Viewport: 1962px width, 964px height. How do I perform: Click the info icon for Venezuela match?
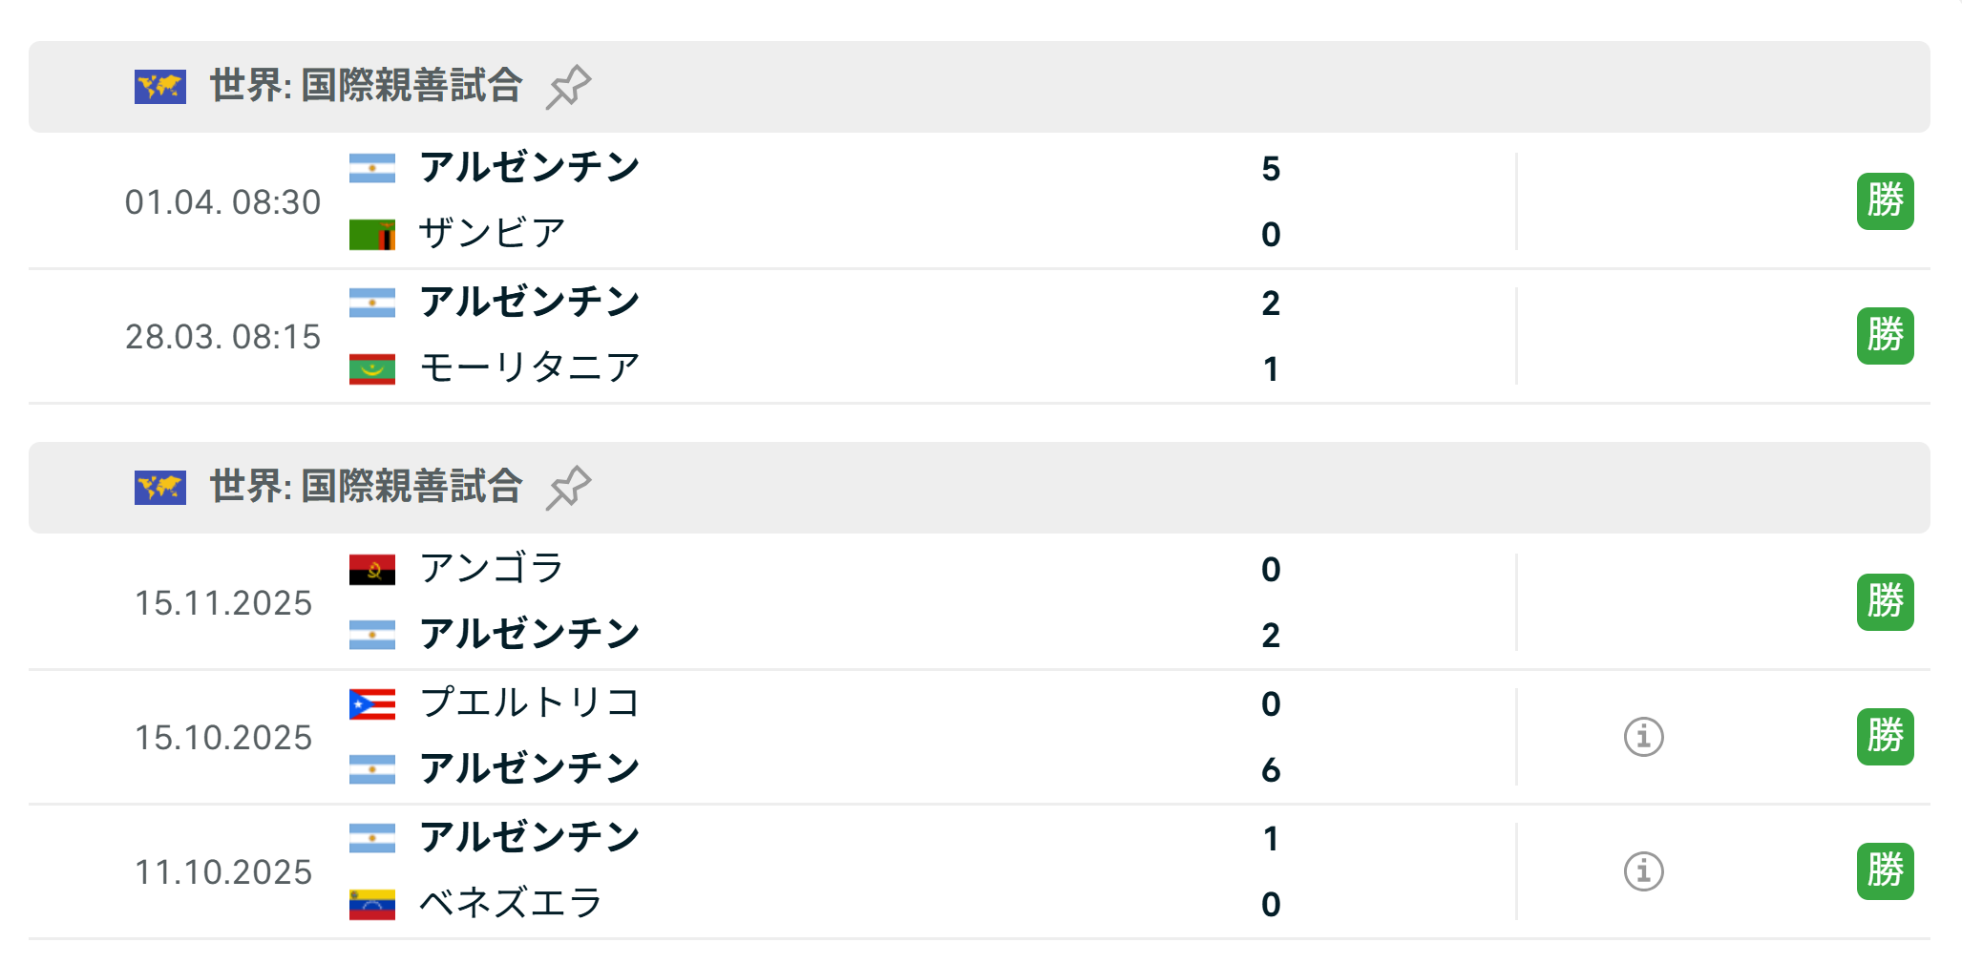[1643, 871]
